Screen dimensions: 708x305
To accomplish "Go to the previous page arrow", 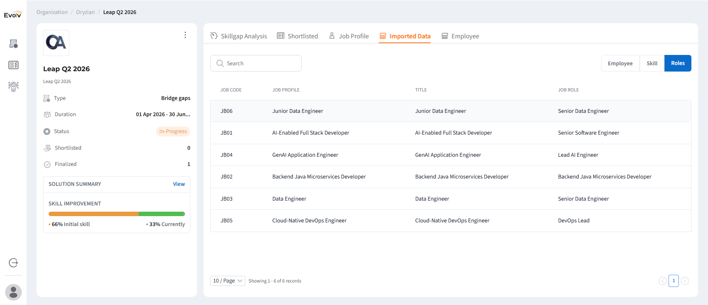I will [x=662, y=281].
